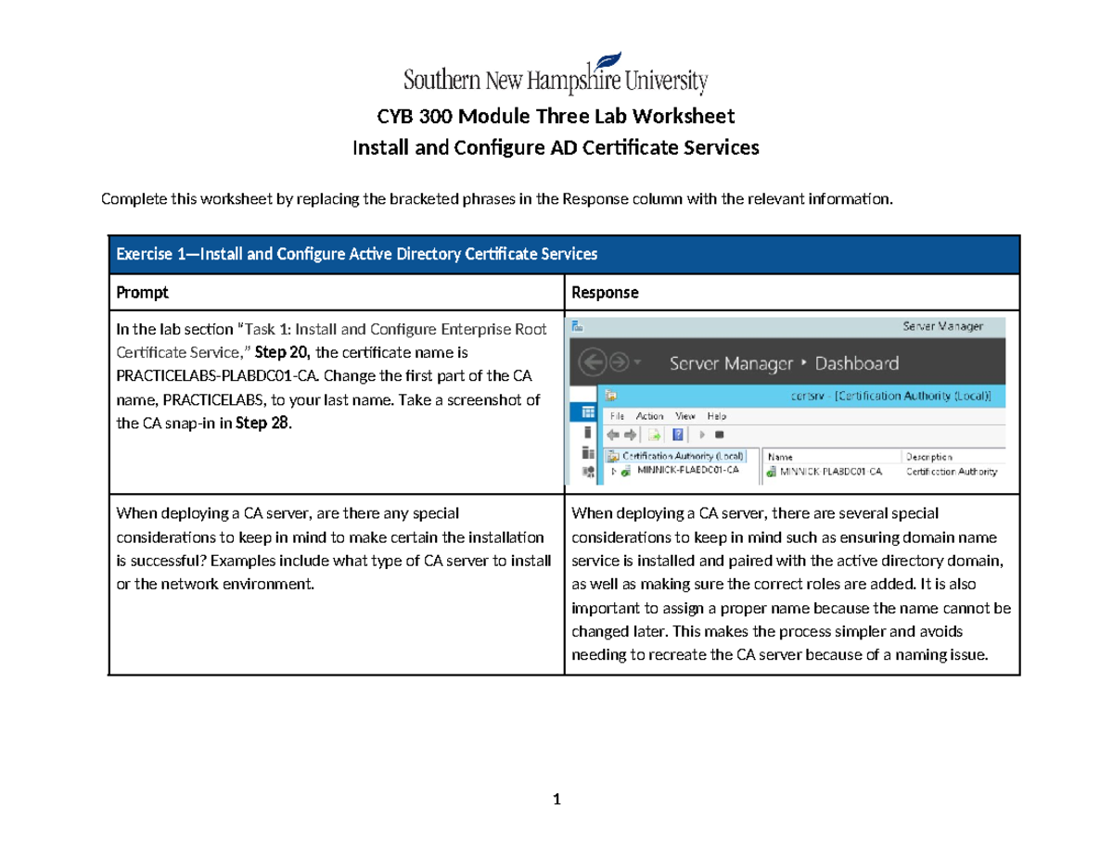
Task: Select the Export List toolbar icon
Action: point(653,435)
